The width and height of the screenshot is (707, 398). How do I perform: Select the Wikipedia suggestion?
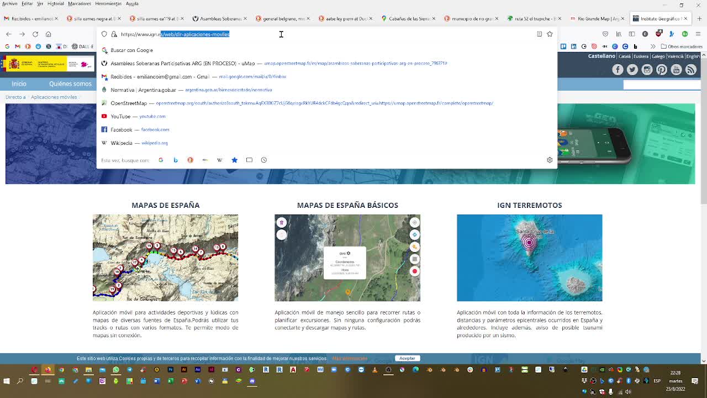[x=326, y=143]
